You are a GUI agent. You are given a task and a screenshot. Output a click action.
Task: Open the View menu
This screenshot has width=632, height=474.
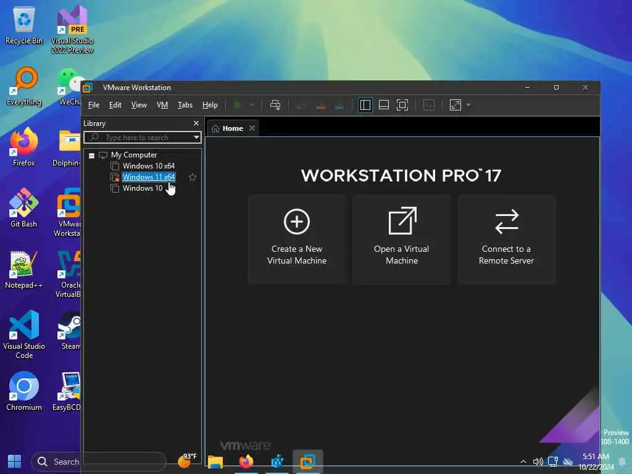pos(139,105)
